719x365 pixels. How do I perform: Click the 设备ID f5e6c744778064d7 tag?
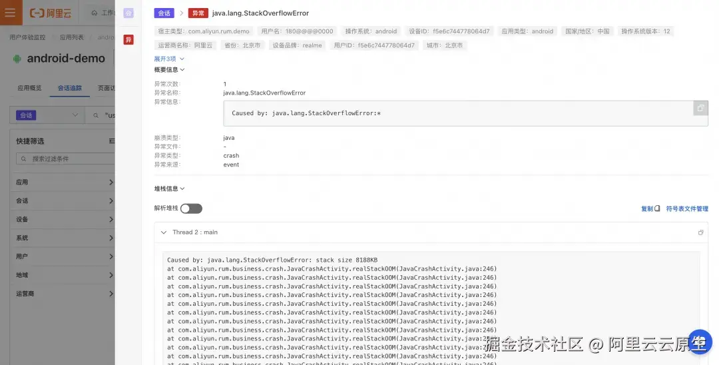tap(449, 31)
